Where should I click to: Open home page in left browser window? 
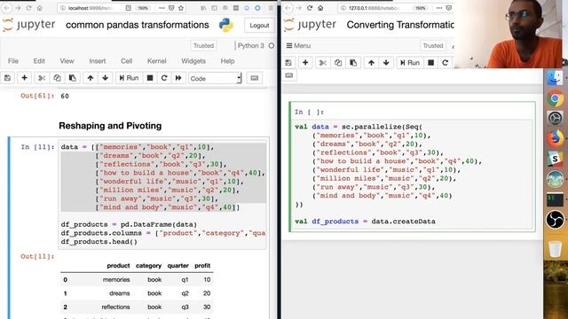[39, 8]
